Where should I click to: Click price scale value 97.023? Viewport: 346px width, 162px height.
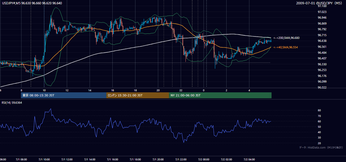tap(322, 12)
